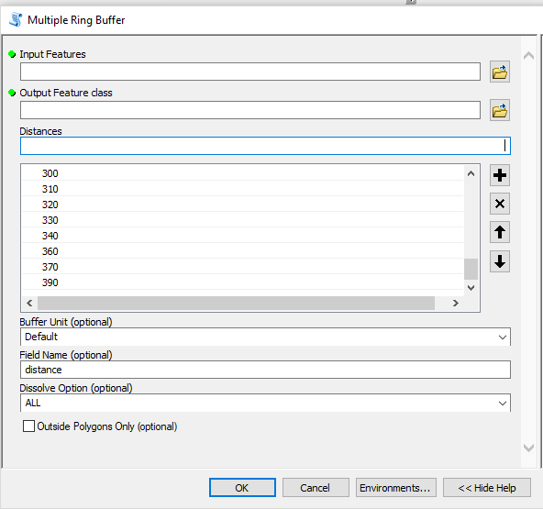Add distance value with plus icon

[x=499, y=175]
